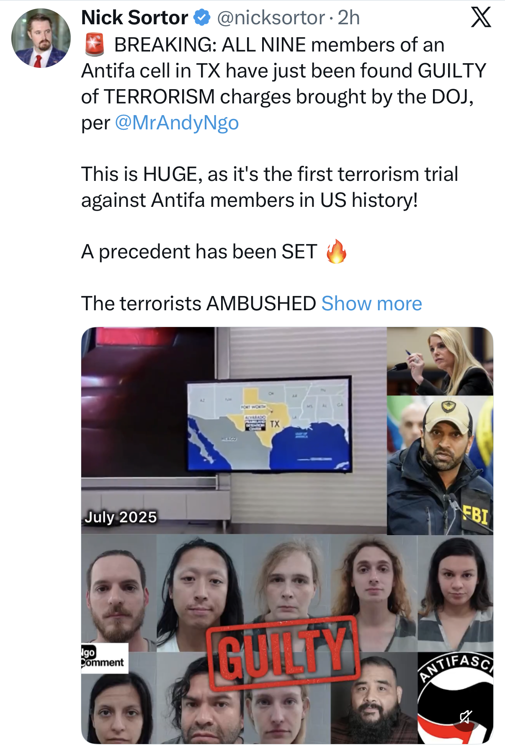Click the Antifascist flag logo
Image resolution: width=505 pixels, height=747 pixels.
455,698
